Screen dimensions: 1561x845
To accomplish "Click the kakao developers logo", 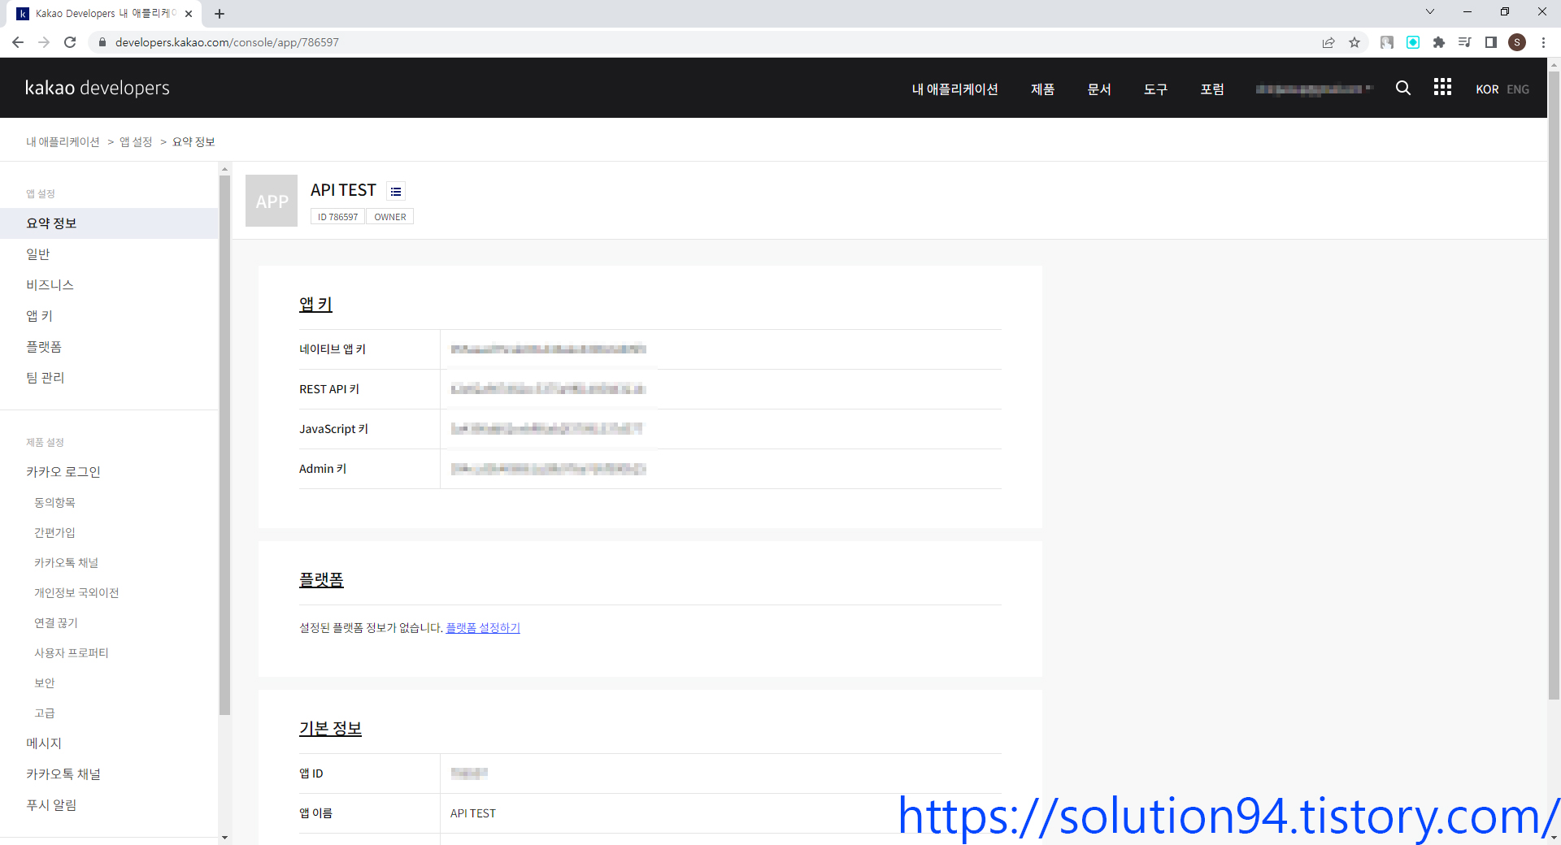I will (x=98, y=88).
